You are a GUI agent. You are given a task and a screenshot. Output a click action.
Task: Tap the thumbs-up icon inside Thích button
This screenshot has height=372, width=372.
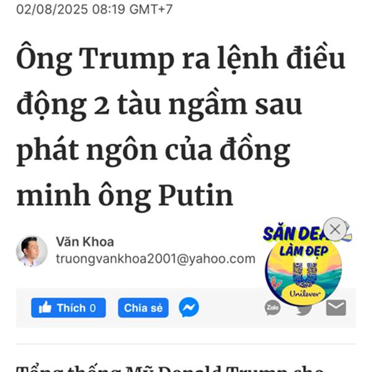pos(45,308)
